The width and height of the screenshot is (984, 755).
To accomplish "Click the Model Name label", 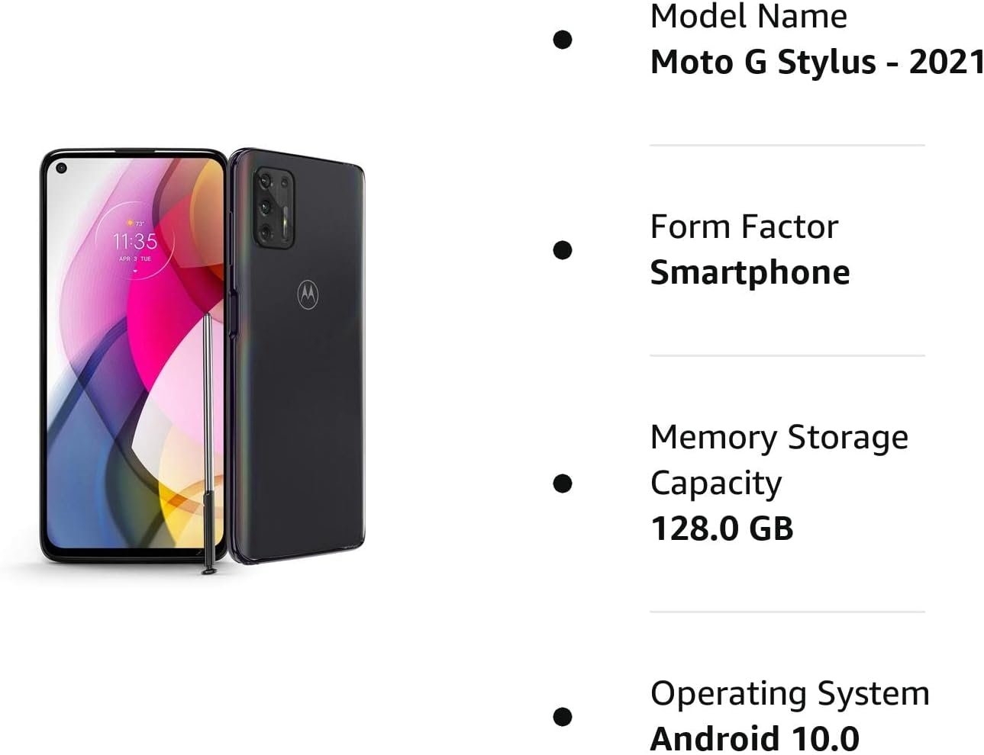I will (x=748, y=17).
